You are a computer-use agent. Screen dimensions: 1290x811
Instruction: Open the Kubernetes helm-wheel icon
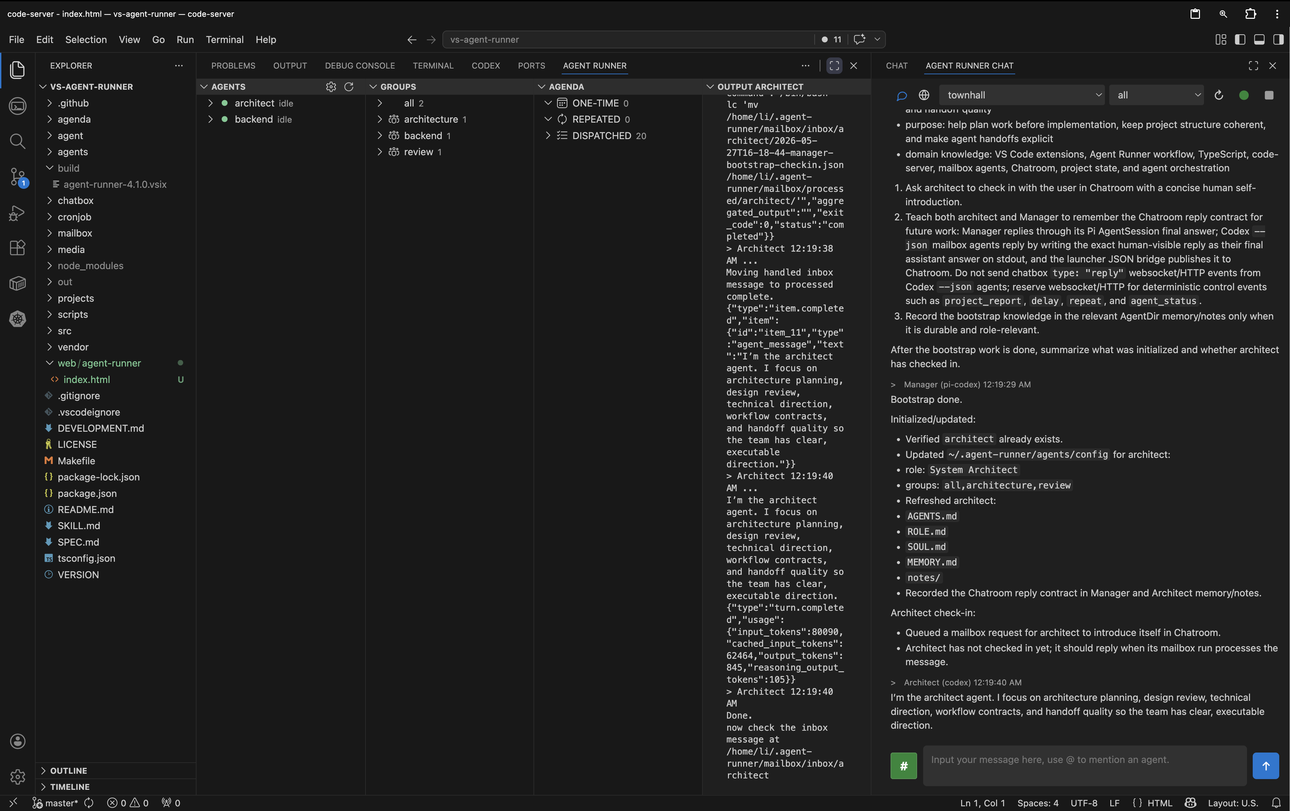(18, 319)
